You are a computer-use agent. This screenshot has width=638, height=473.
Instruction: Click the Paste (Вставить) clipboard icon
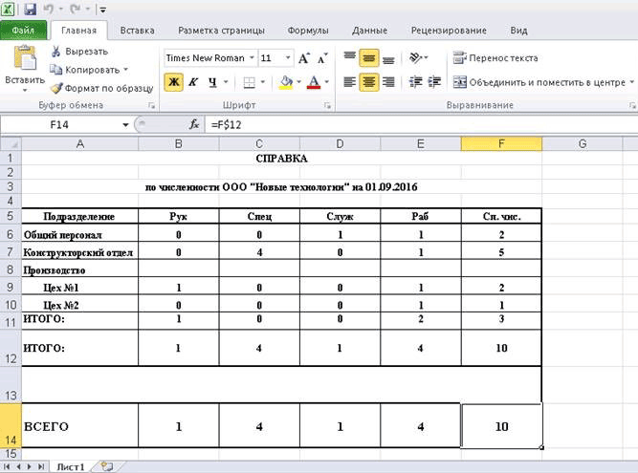tap(25, 58)
